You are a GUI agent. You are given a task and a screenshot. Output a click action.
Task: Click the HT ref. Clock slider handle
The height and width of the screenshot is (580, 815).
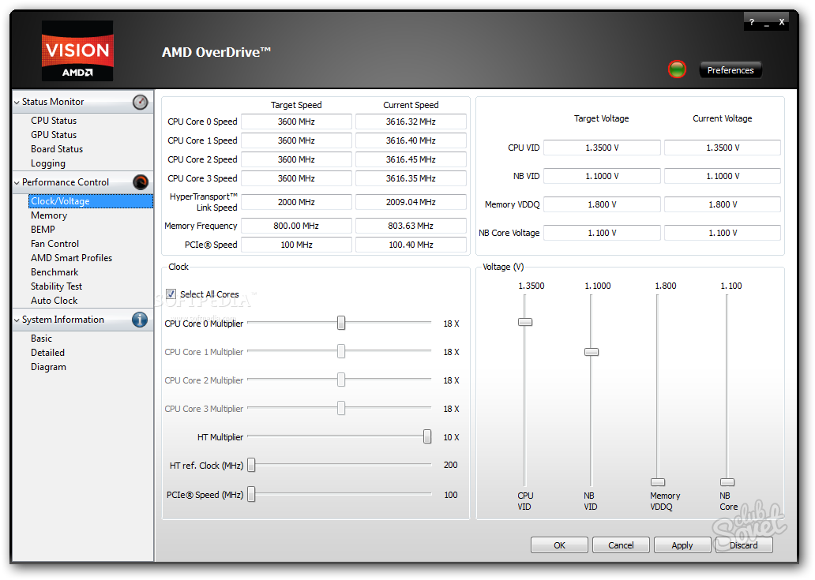[252, 466]
